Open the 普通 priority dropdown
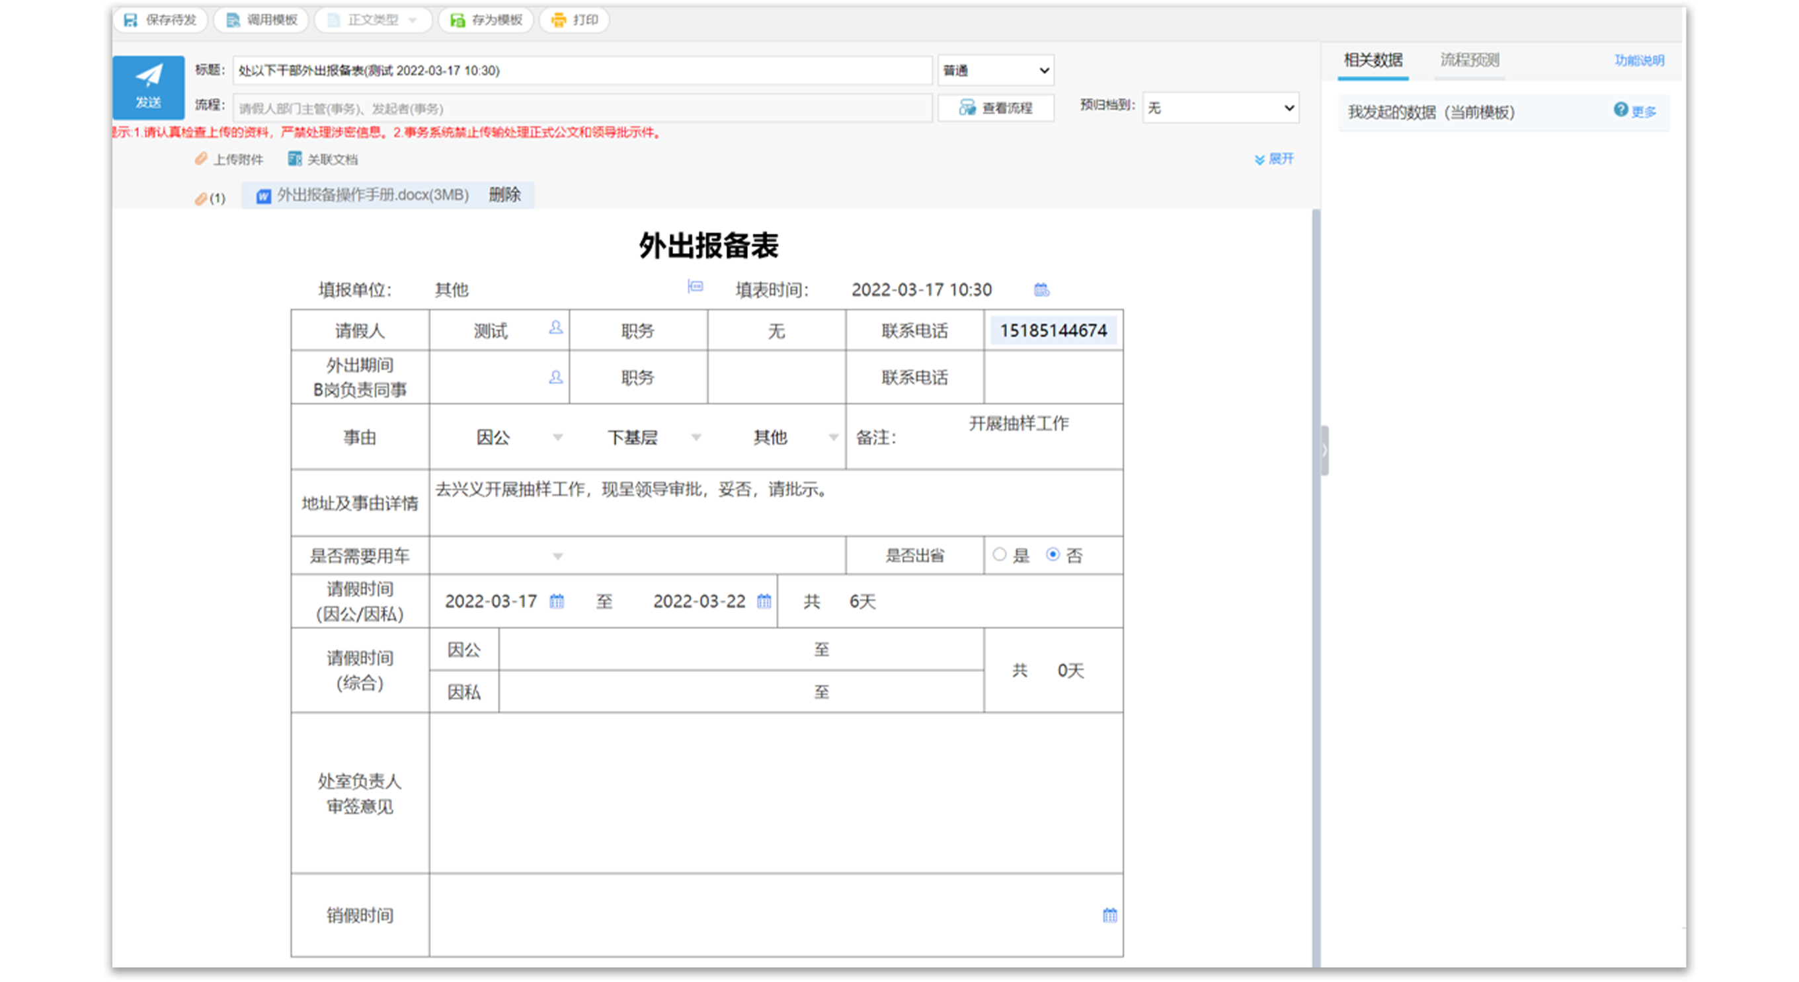The image size is (1799, 982). click(996, 71)
